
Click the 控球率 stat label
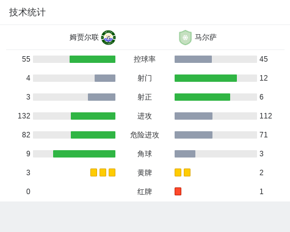click(145, 59)
